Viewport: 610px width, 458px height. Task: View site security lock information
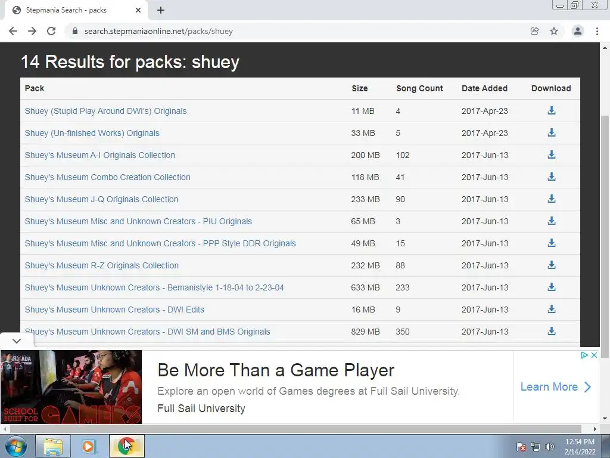pos(75,31)
